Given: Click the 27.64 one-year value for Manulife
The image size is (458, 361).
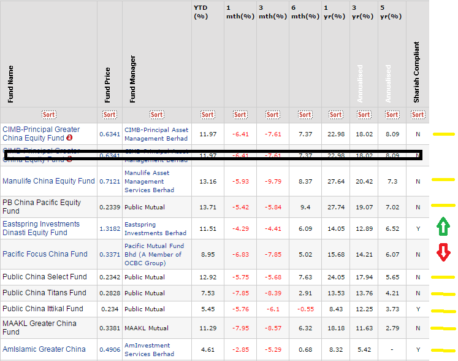Looking at the screenshot, I should click(336, 181).
